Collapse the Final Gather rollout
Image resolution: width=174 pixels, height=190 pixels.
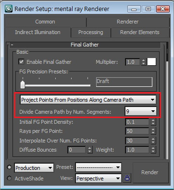[x=85, y=45]
